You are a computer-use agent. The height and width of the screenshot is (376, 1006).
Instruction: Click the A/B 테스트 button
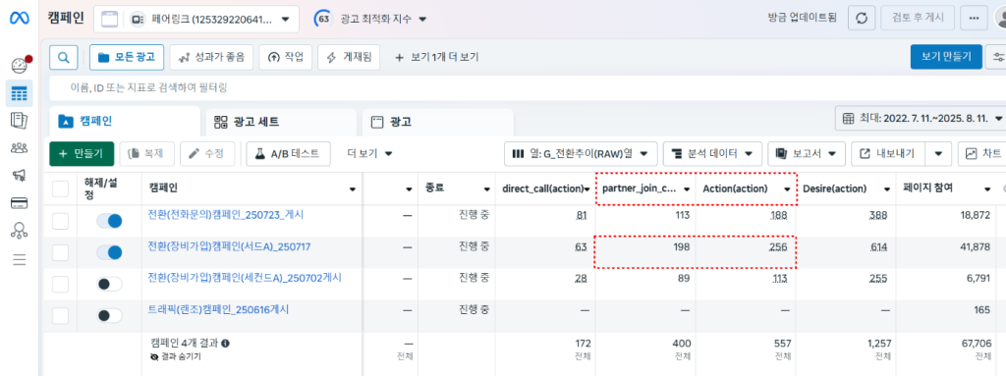point(288,153)
